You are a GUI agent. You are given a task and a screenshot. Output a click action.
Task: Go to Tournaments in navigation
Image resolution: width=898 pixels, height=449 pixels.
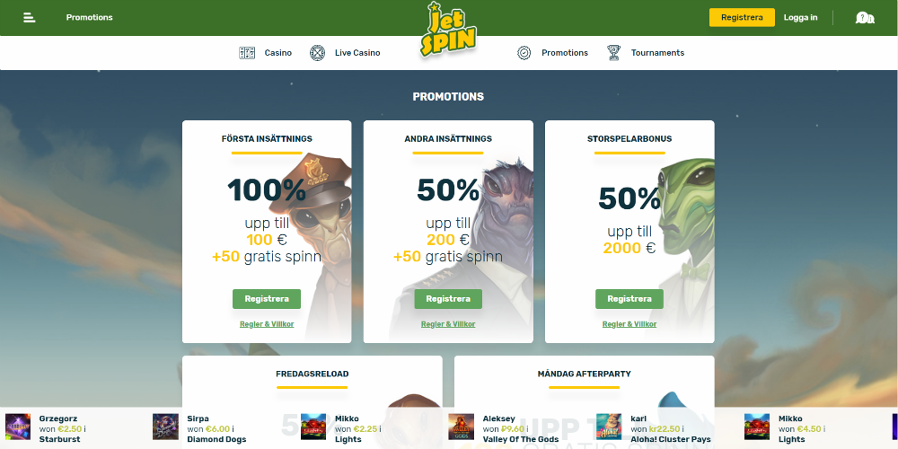pos(657,53)
